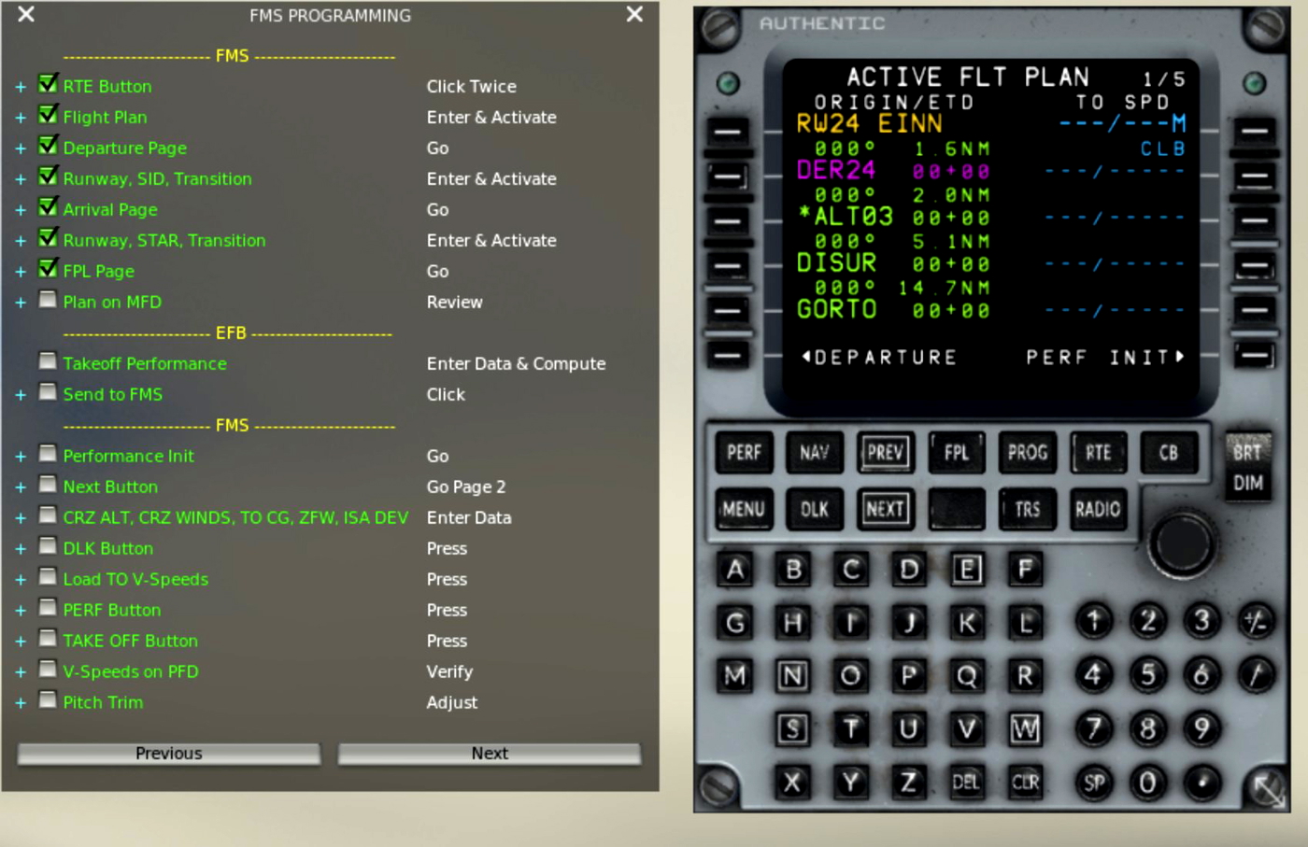Click the BRT brightness key
This screenshot has width=1308, height=847.
click(1247, 452)
